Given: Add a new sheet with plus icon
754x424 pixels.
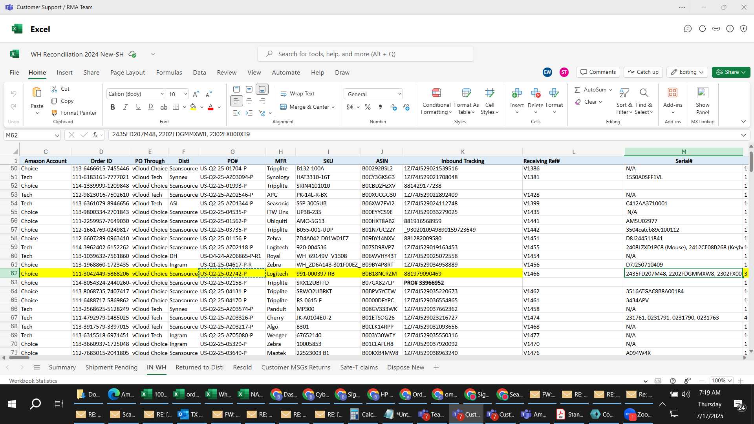Looking at the screenshot, I should pos(436,367).
